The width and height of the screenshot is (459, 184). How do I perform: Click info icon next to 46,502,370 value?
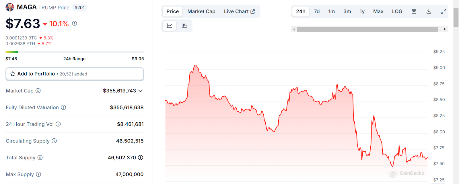(x=140, y=157)
